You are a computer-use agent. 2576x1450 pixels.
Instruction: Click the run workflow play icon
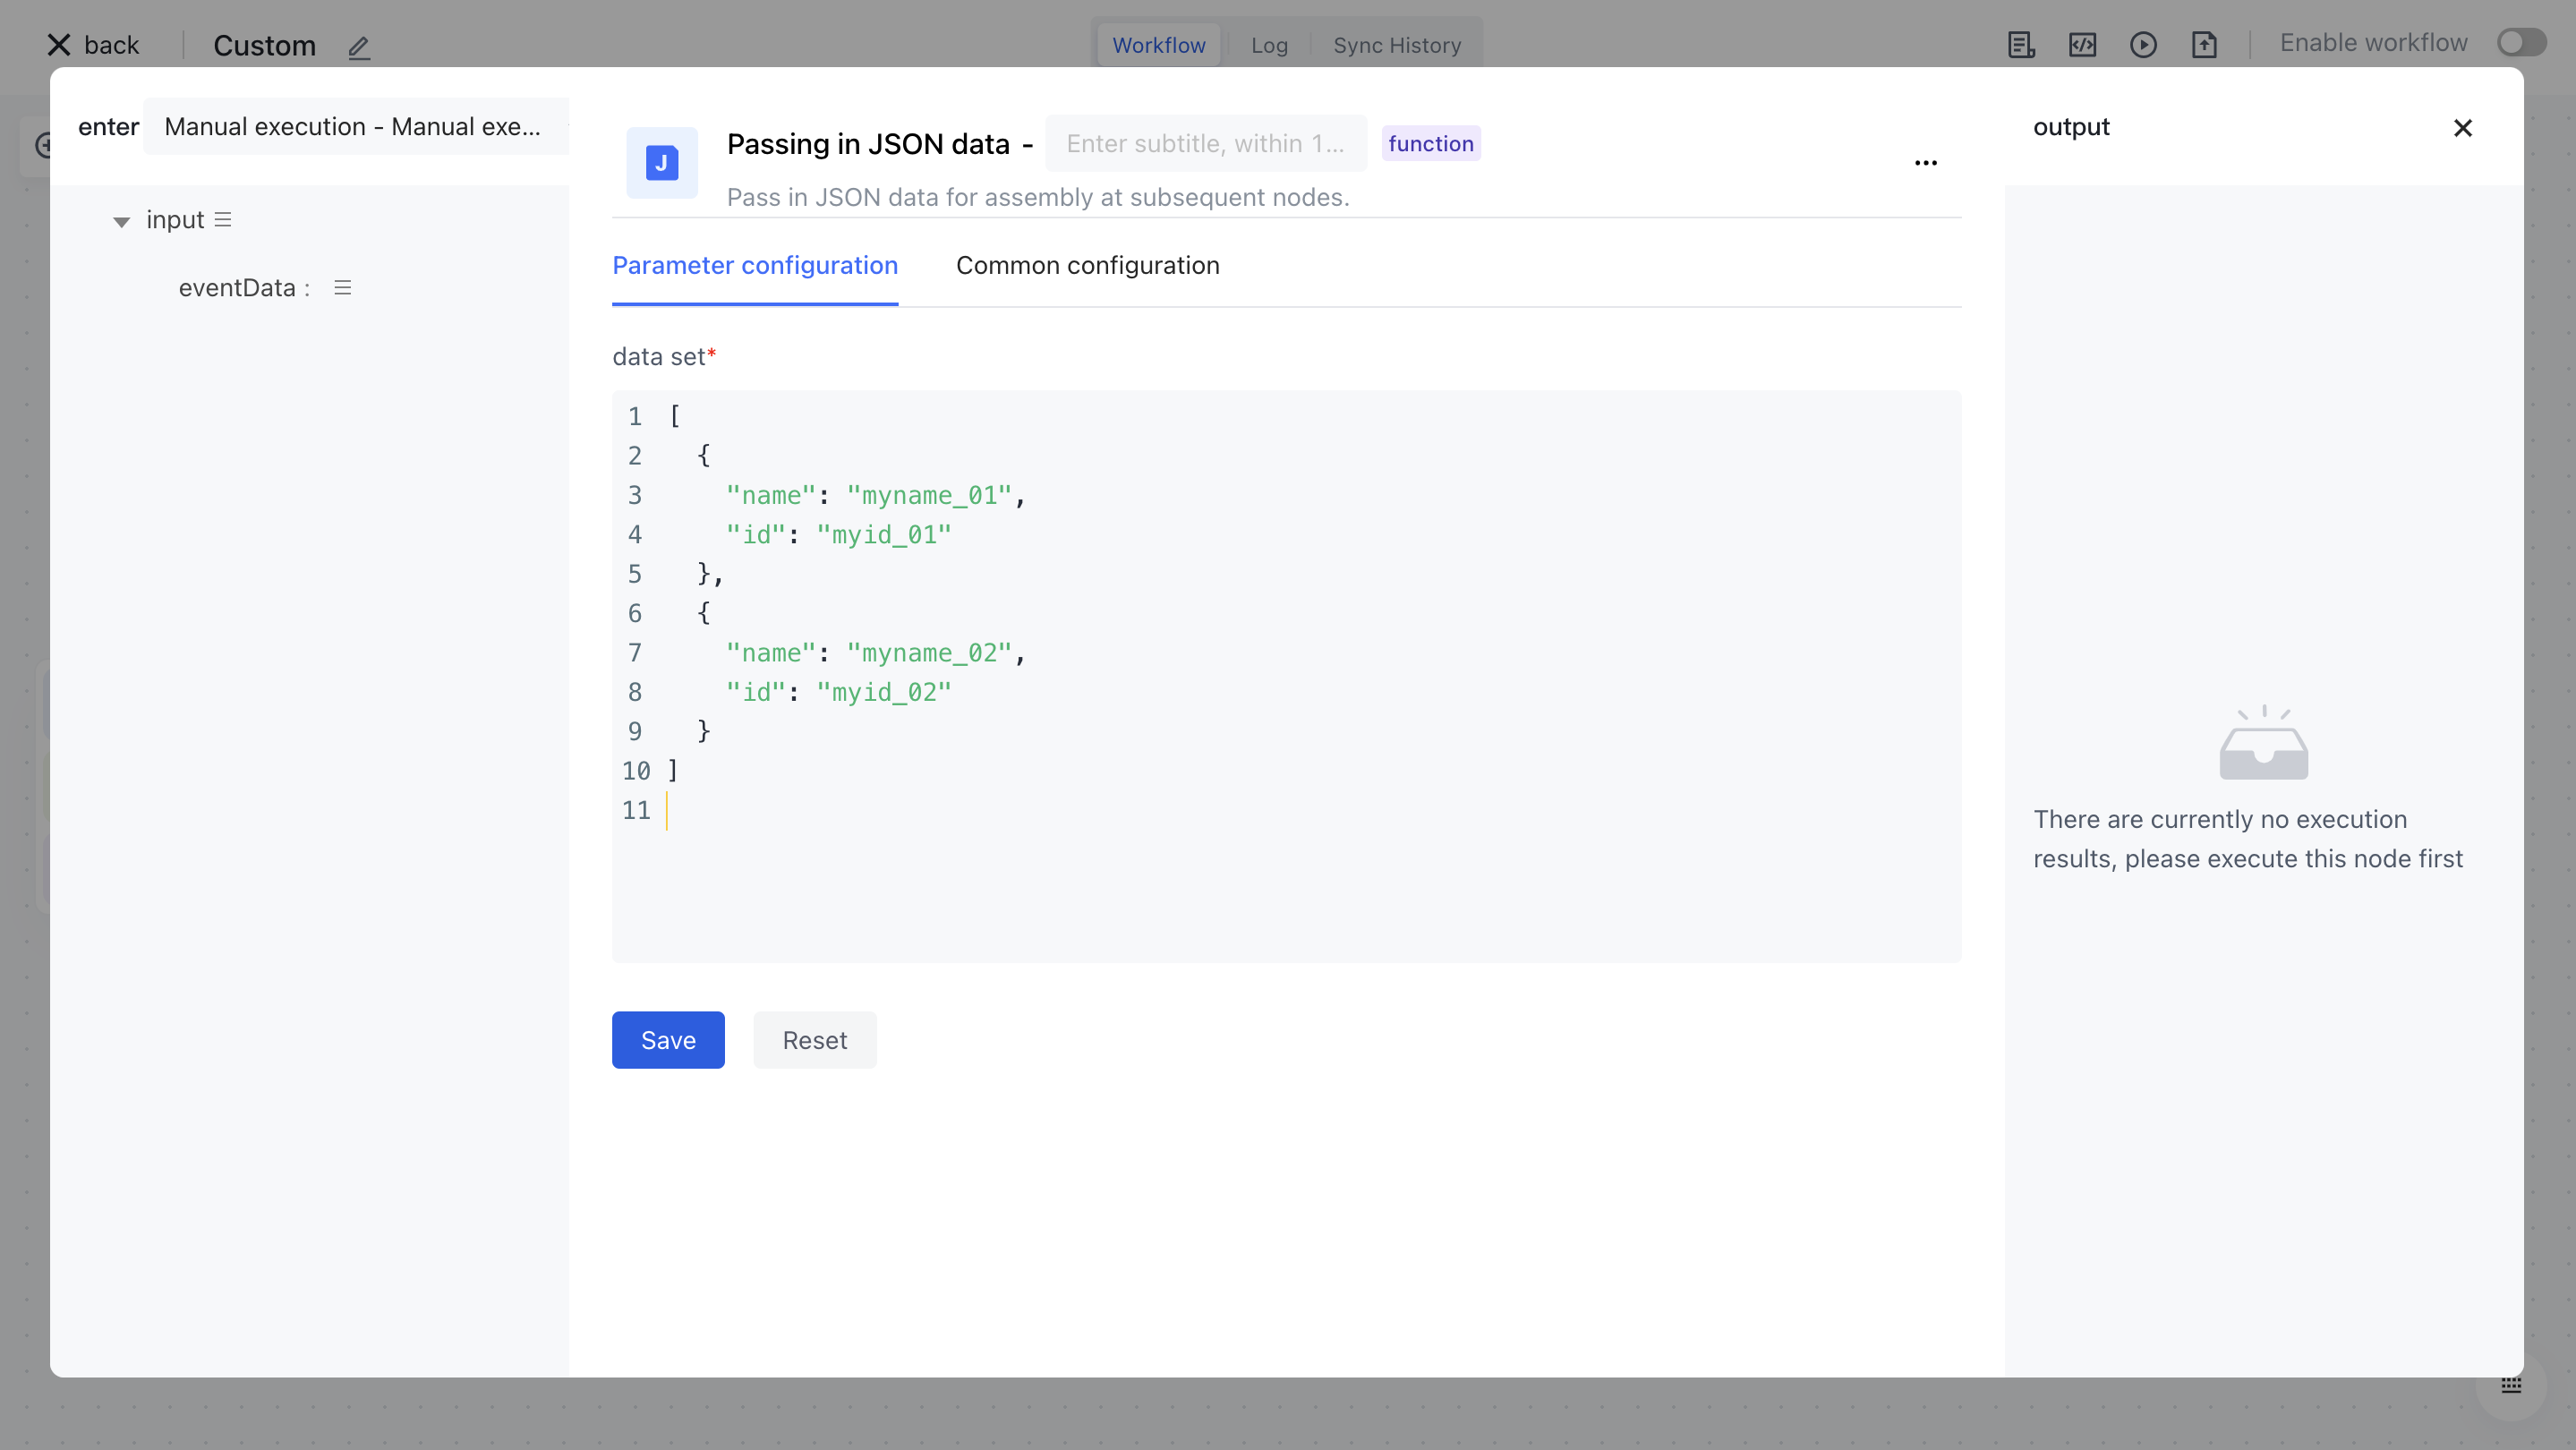[2143, 45]
